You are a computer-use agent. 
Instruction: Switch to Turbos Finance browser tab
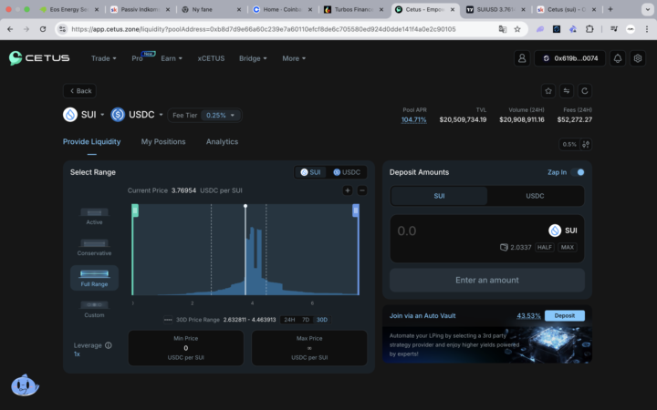point(353,9)
